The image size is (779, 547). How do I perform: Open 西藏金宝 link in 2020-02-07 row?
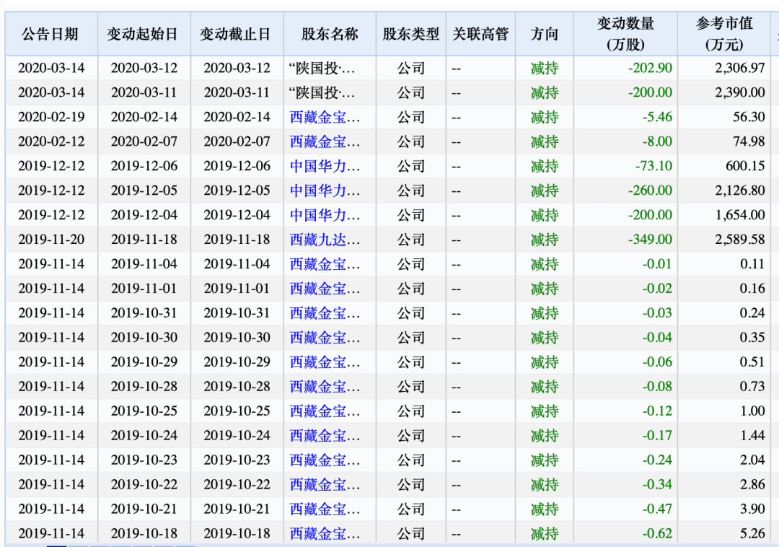(x=325, y=141)
